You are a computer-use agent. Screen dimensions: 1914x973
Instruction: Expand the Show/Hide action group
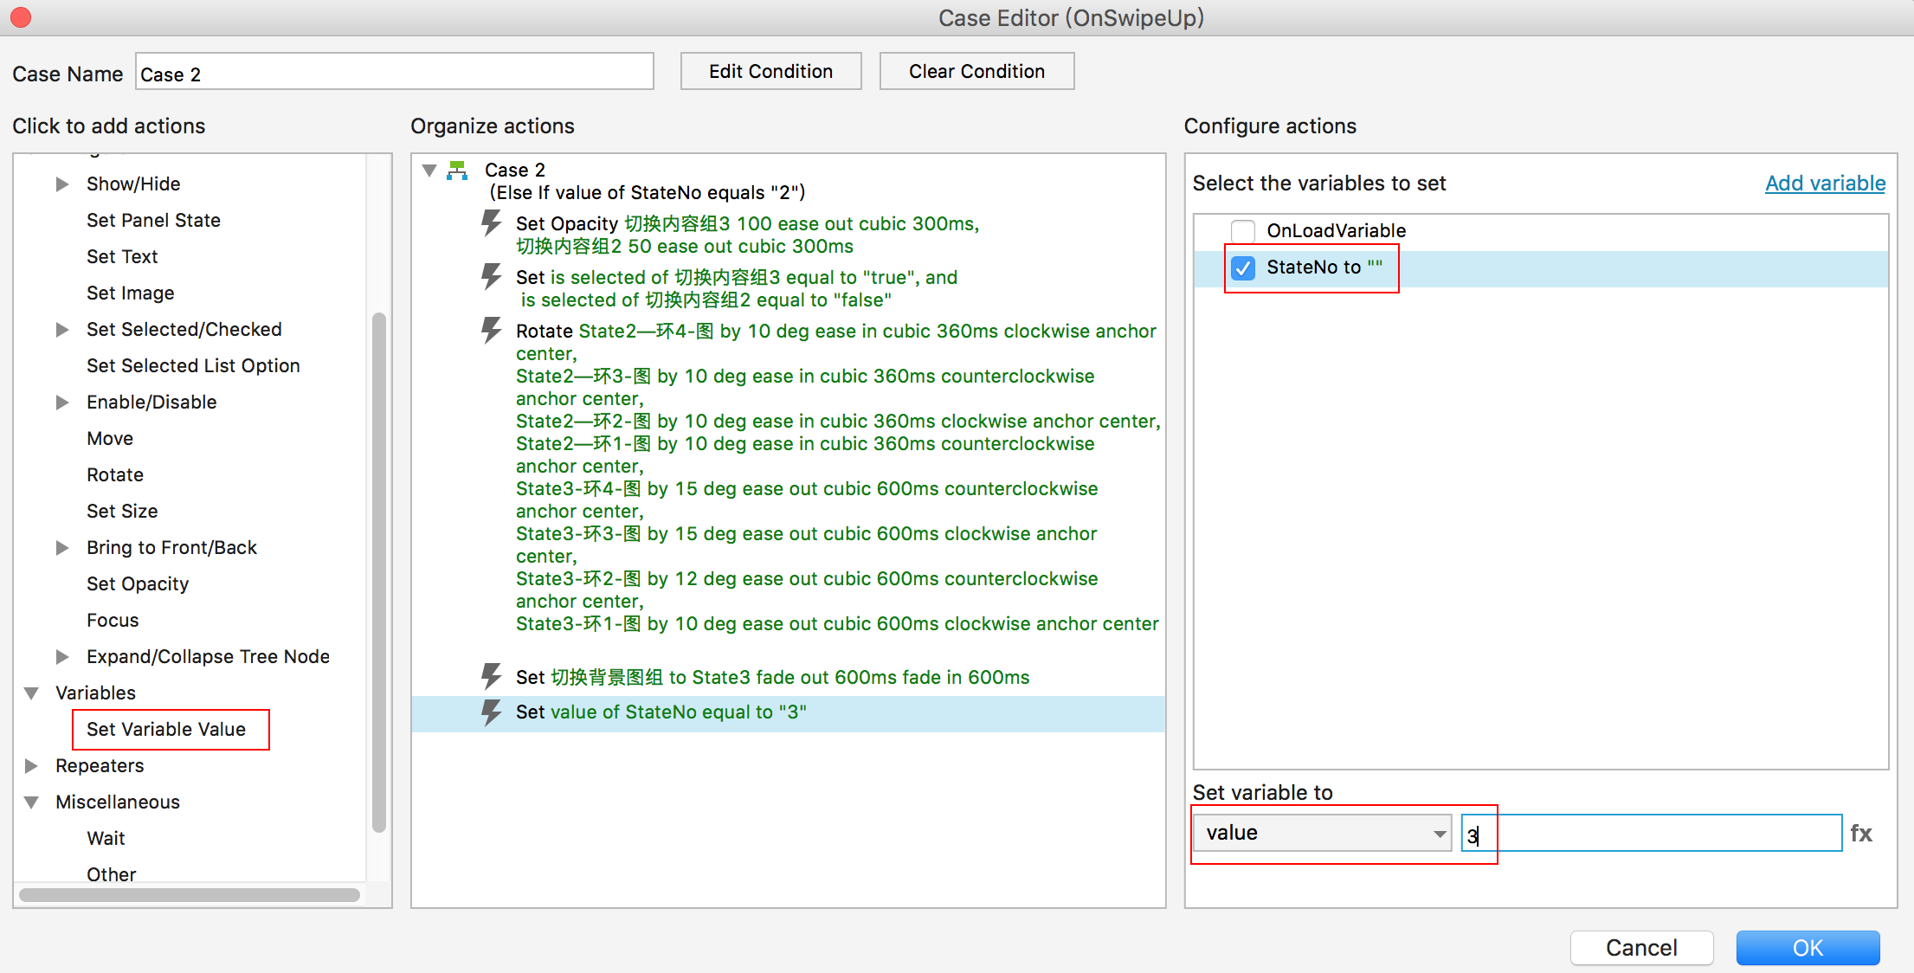coord(61,184)
